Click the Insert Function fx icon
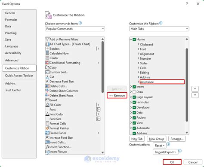The image size is (204, 167). point(47,147)
